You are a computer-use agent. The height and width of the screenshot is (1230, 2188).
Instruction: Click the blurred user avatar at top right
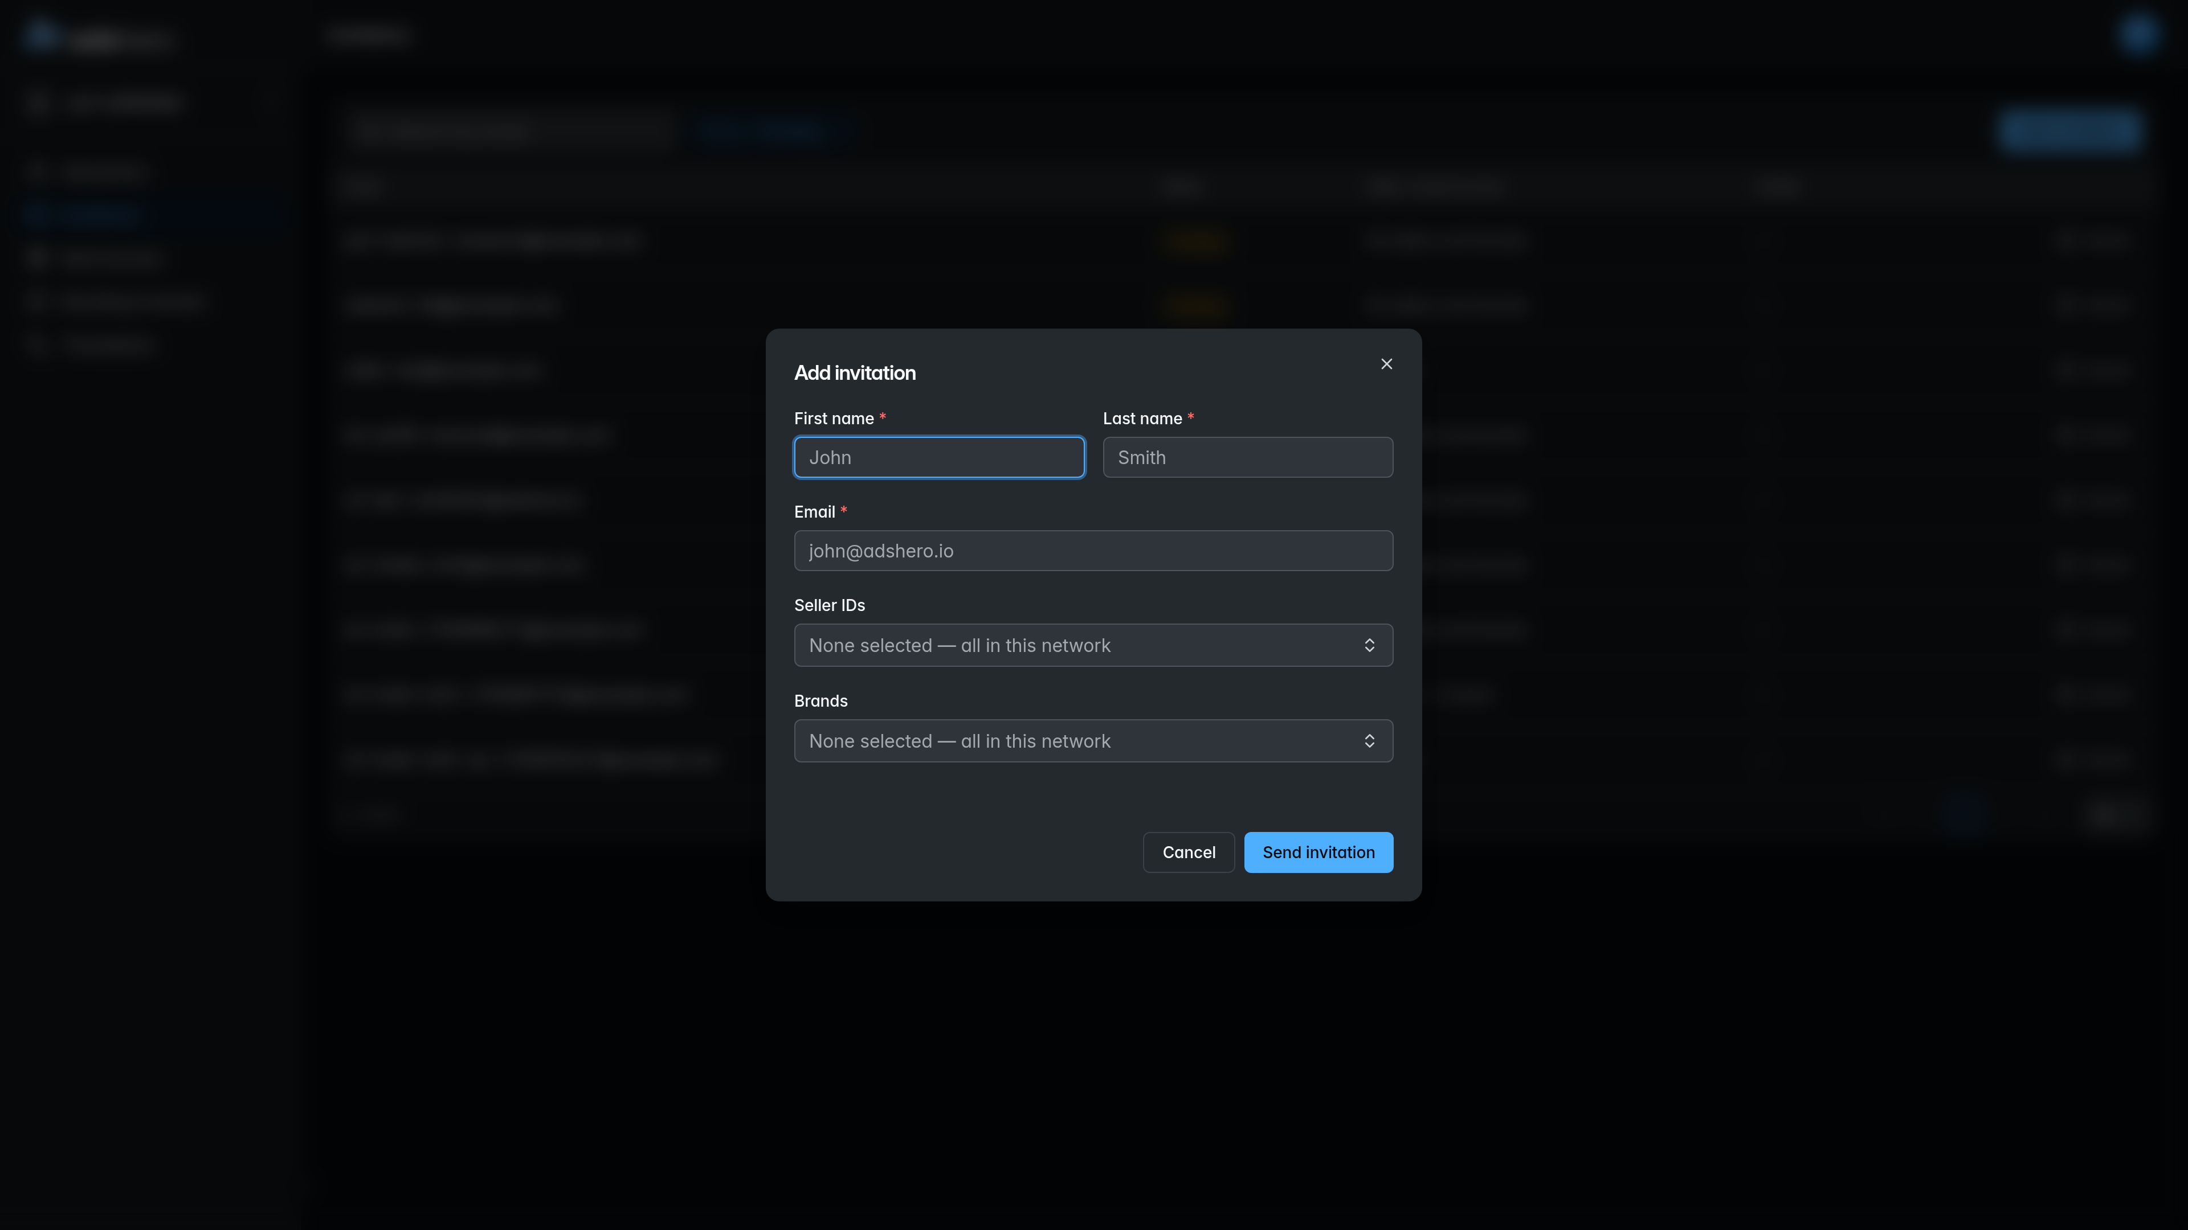coord(2136,35)
